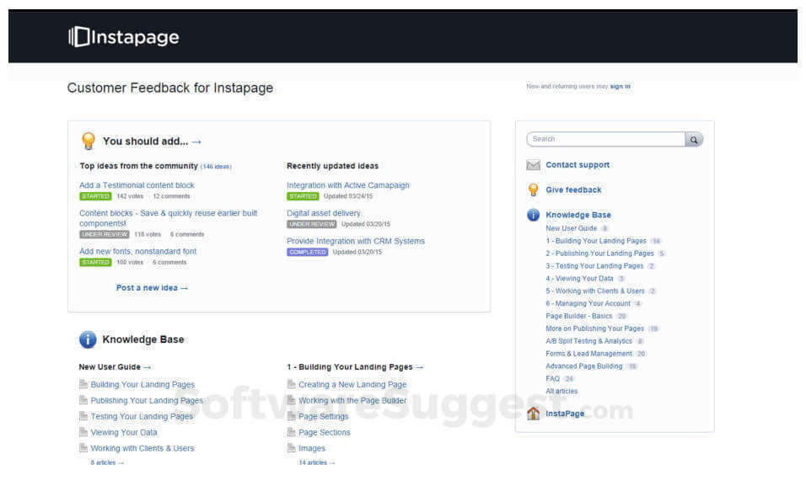Select the STARTED status badge under Add a Testimonial content block

95,195
